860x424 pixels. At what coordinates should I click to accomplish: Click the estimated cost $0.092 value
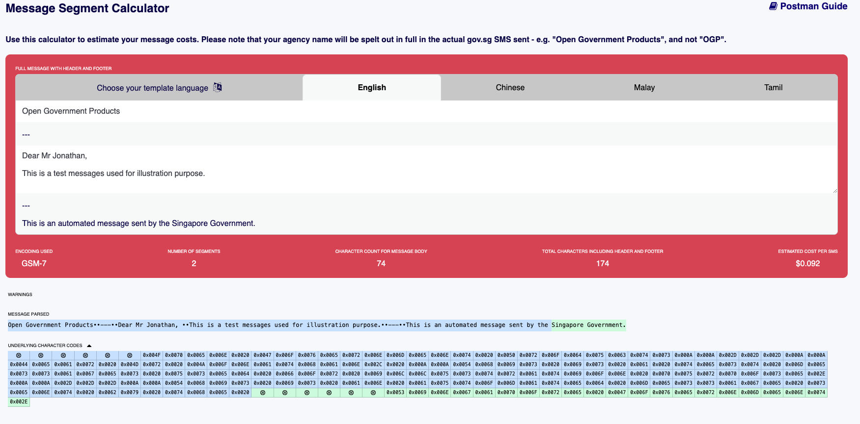[x=807, y=264]
